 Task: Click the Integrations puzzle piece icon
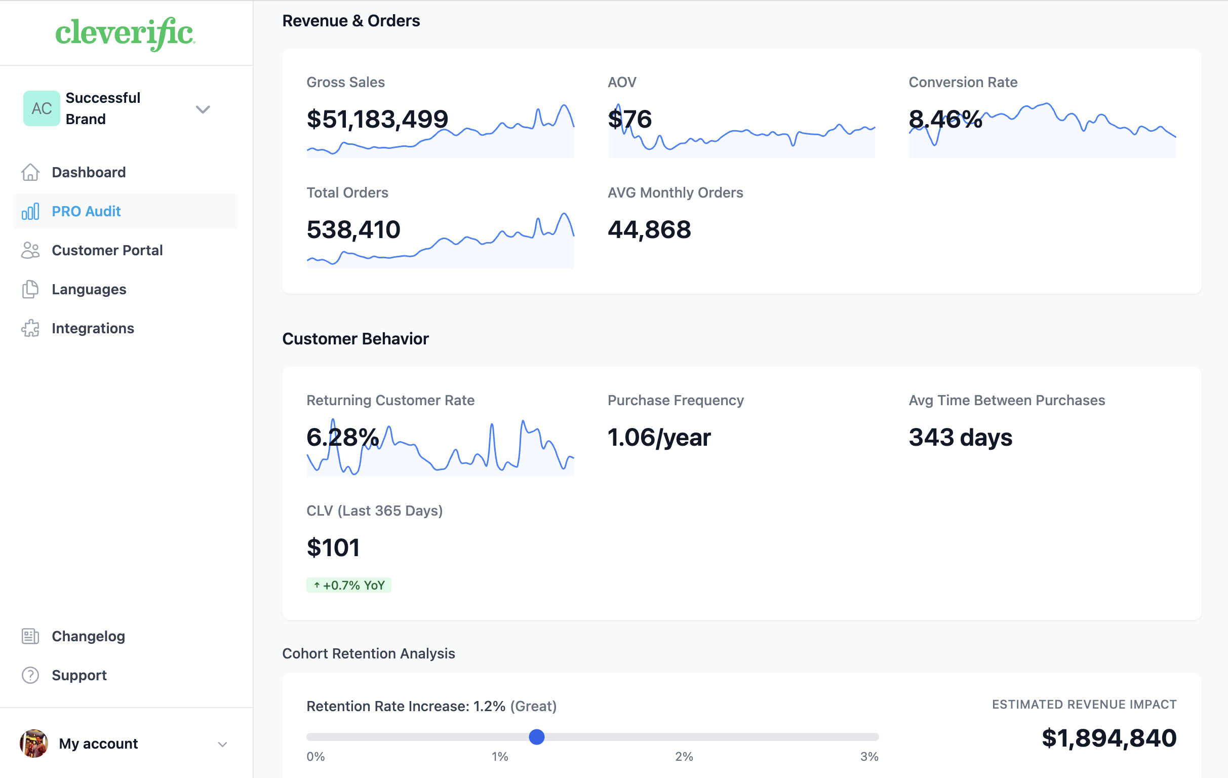pos(30,329)
